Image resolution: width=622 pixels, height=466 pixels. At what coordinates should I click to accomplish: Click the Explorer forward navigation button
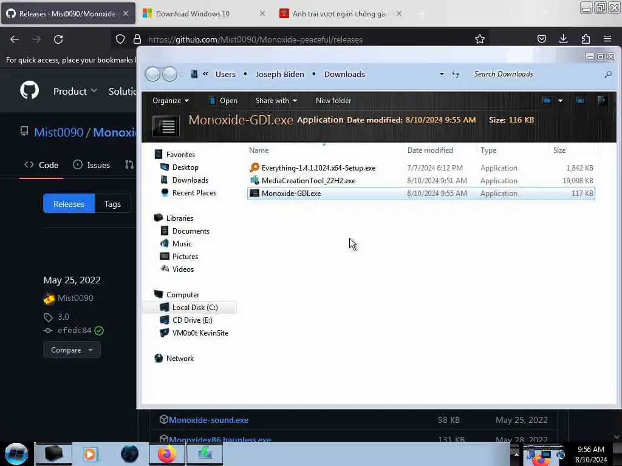pos(170,74)
